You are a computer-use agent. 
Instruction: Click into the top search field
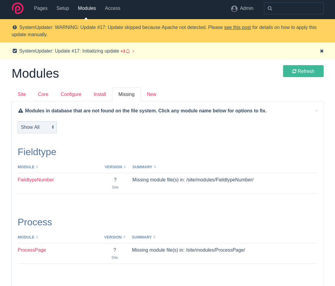pyautogui.click(x=297, y=8)
